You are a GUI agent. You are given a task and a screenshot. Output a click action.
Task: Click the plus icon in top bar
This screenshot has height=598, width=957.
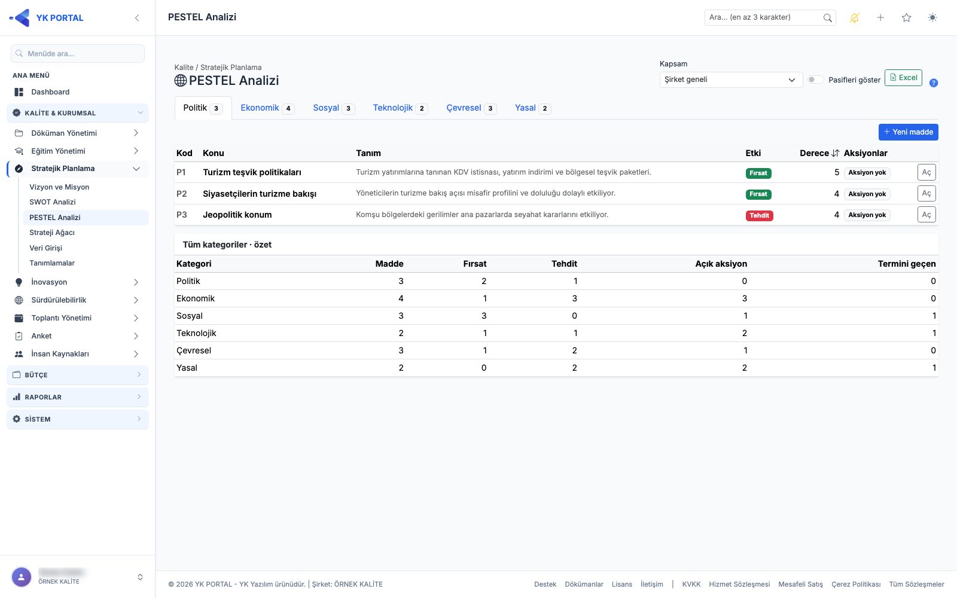pyautogui.click(x=880, y=18)
